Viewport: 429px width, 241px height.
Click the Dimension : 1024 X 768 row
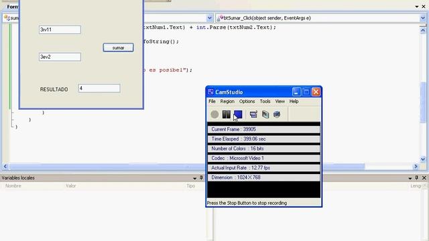pos(263,177)
